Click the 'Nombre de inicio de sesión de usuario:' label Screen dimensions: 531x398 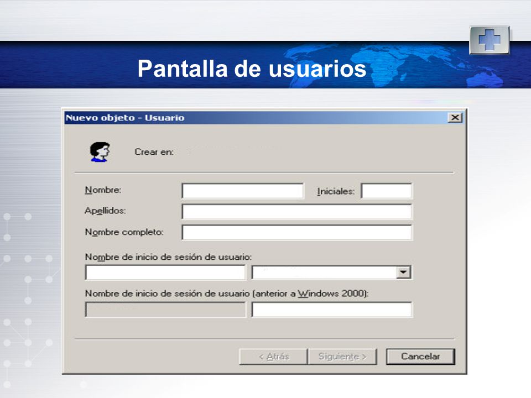pos(168,257)
